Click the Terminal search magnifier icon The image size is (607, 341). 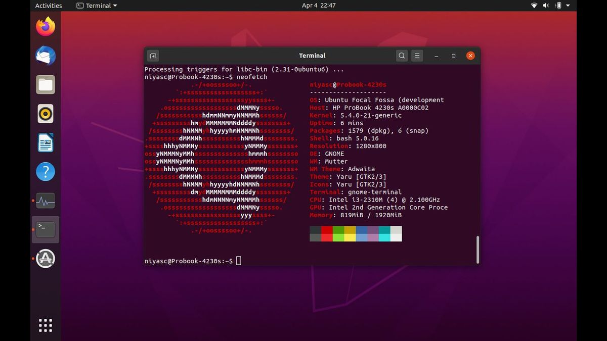pos(402,56)
